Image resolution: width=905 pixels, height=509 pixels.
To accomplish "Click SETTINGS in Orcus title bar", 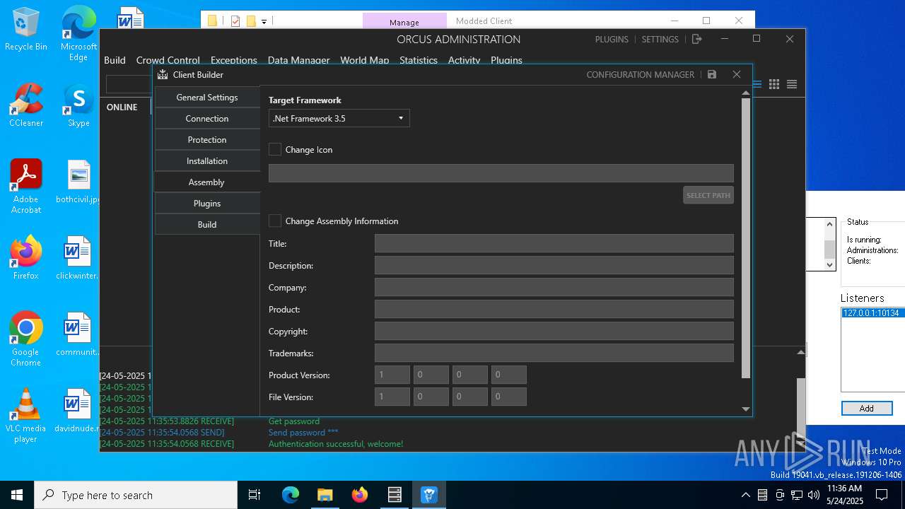I will click(x=660, y=39).
